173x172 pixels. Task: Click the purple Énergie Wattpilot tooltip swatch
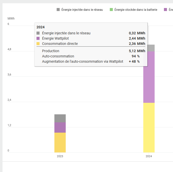[x=38, y=38]
